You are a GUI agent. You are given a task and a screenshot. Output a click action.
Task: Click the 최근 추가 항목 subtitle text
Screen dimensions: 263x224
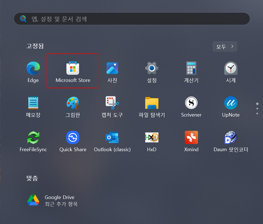[61, 204]
